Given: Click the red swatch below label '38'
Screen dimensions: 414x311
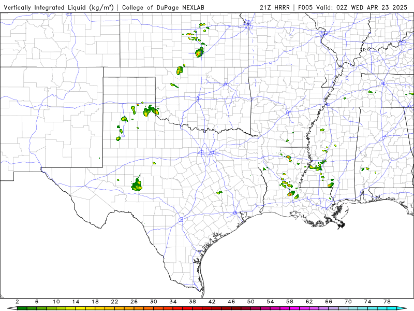Looking at the screenshot, I should coord(197,308).
